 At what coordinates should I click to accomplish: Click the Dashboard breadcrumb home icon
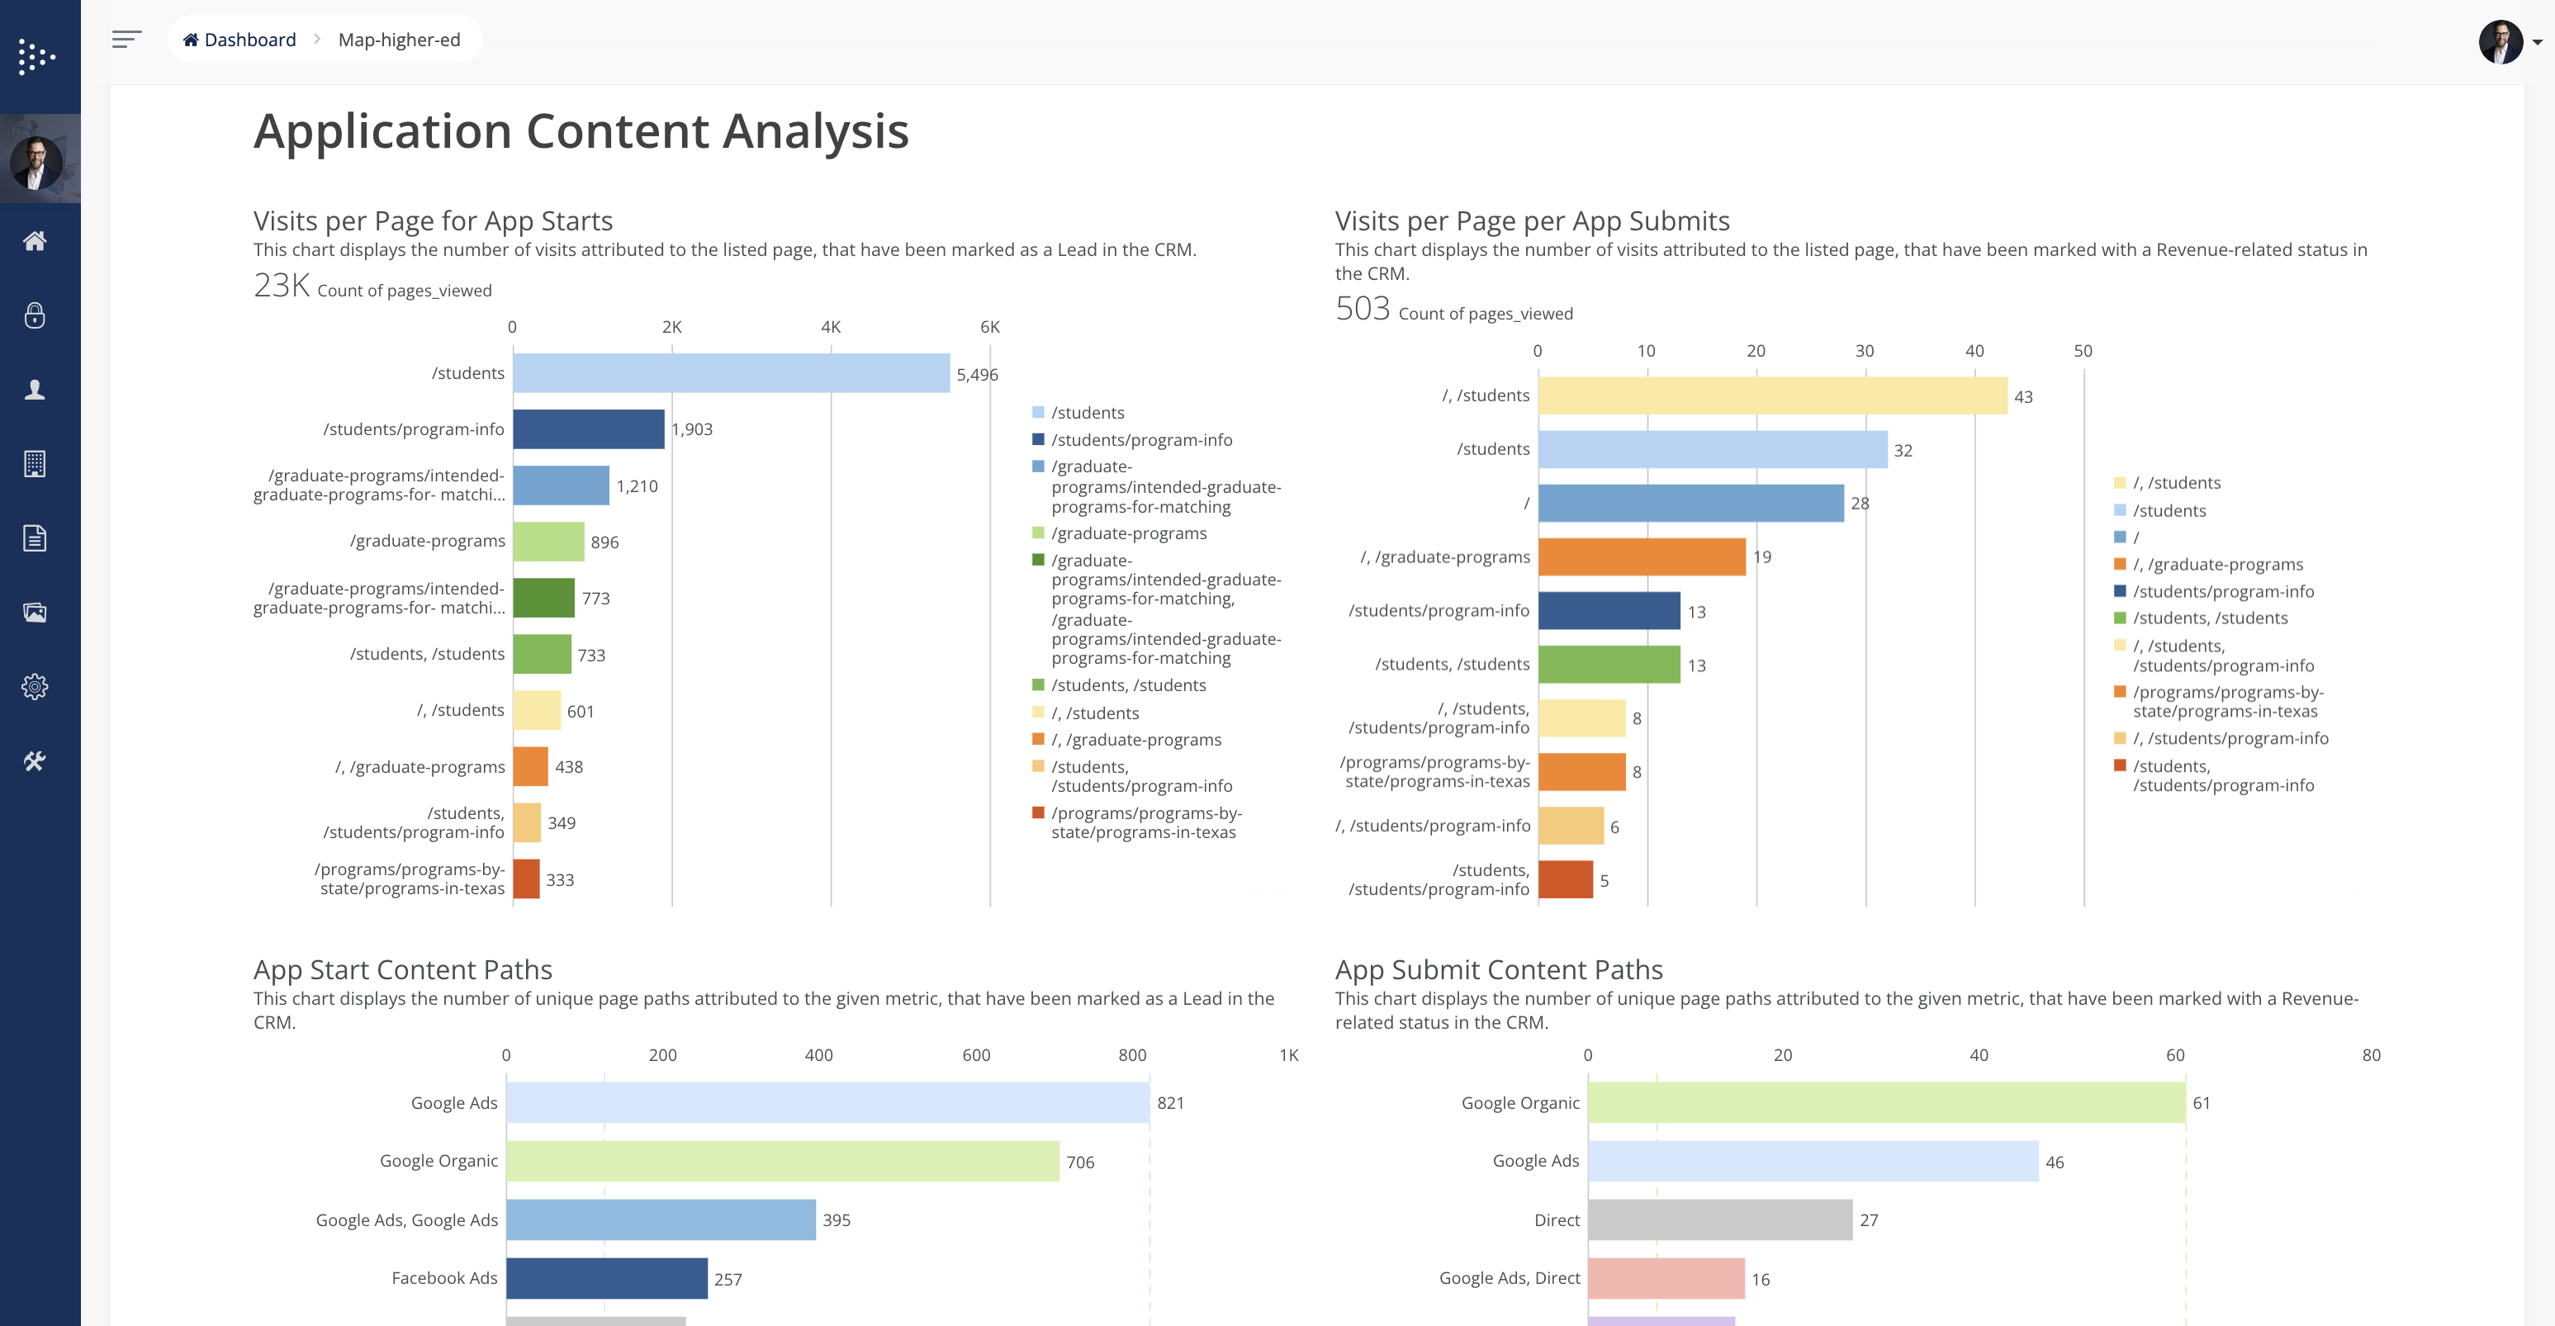click(x=191, y=40)
